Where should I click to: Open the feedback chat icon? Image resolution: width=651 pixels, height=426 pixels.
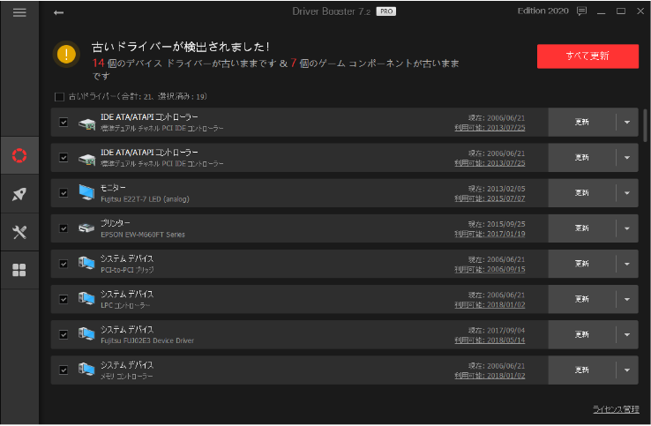tap(581, 11)
